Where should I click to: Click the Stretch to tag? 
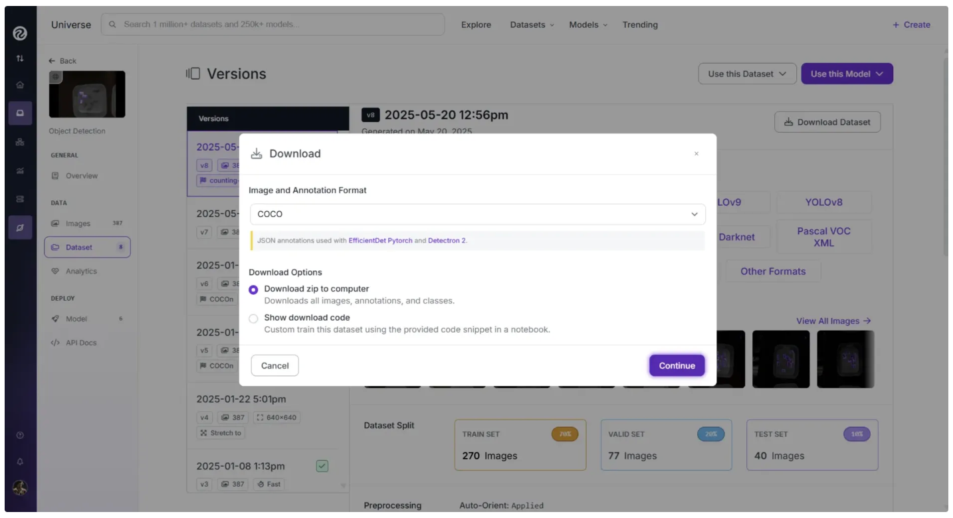tap(221, 433)
